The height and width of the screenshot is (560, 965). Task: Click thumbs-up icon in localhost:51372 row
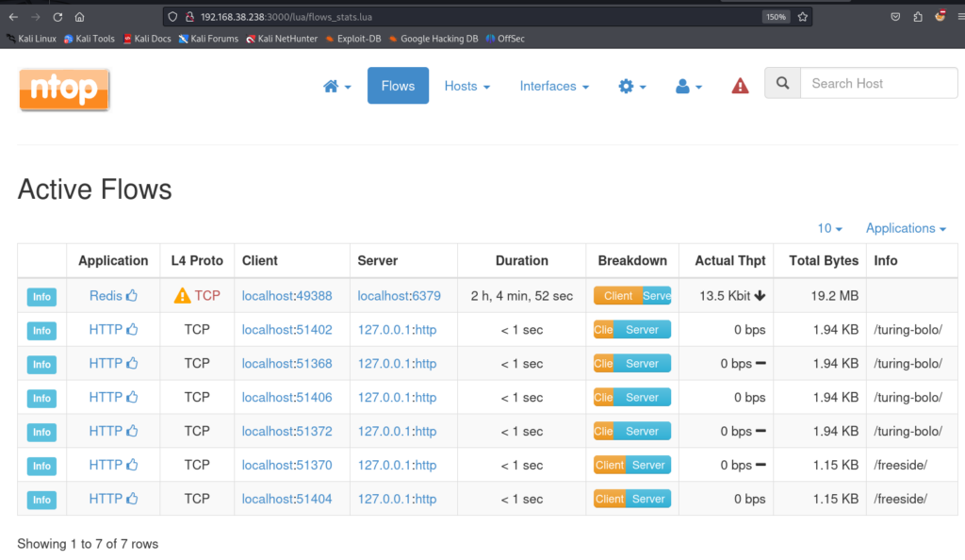[x=132, y=431]
